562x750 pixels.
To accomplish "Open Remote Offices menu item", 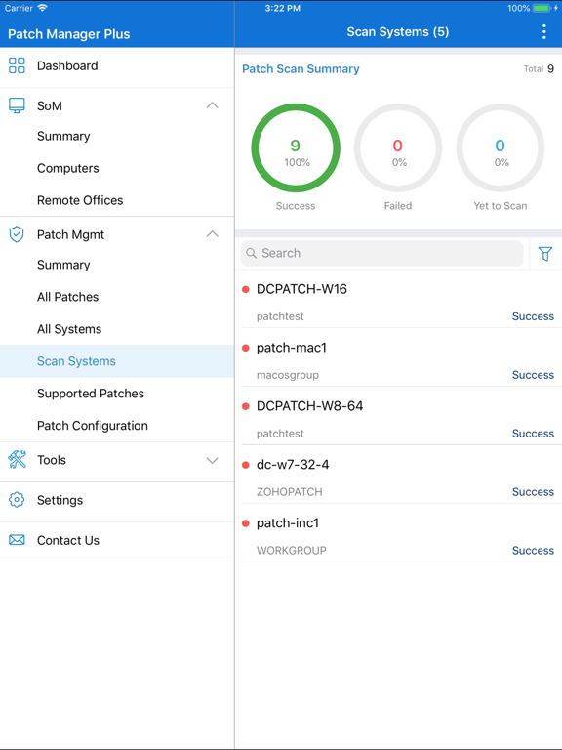I will 117,200.
